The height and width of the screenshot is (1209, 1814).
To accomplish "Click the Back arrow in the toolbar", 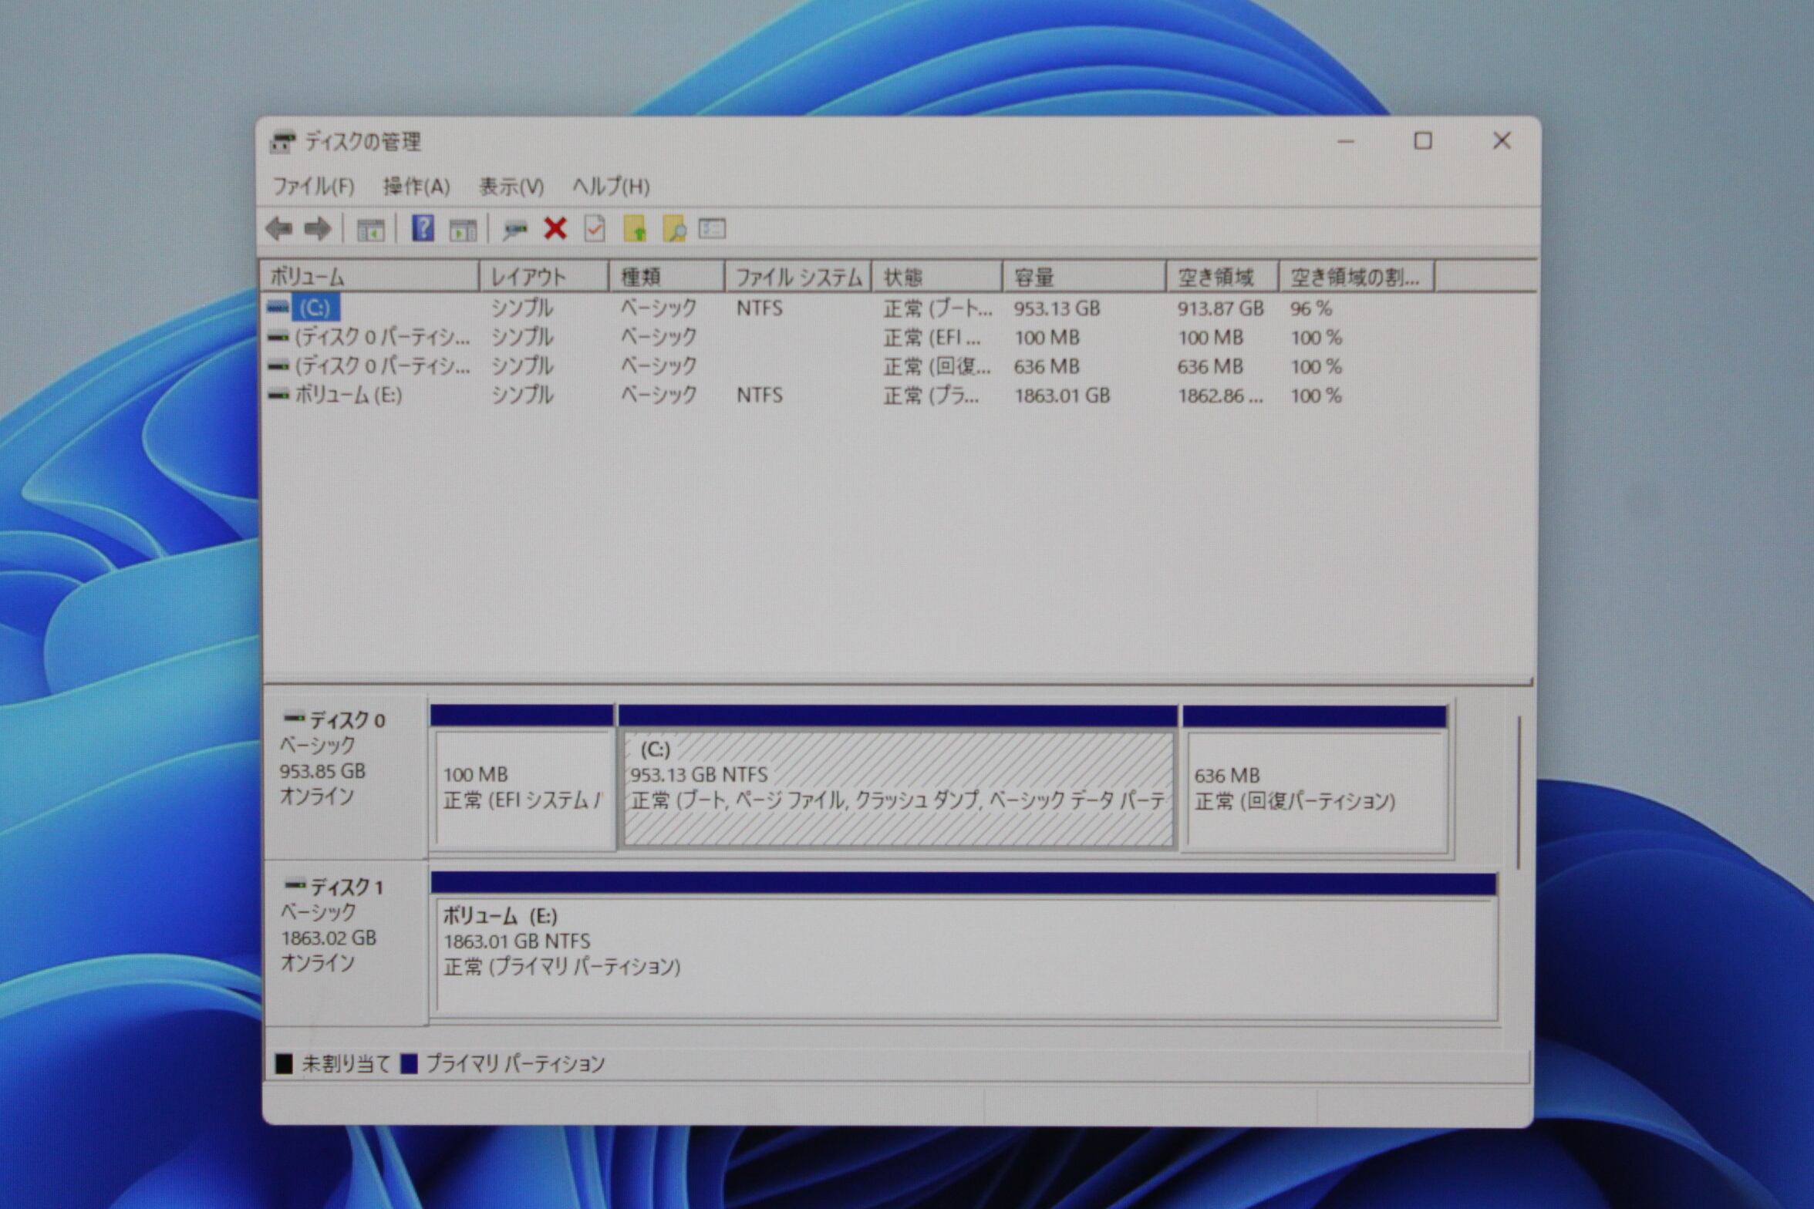I will tap(279, 228).
